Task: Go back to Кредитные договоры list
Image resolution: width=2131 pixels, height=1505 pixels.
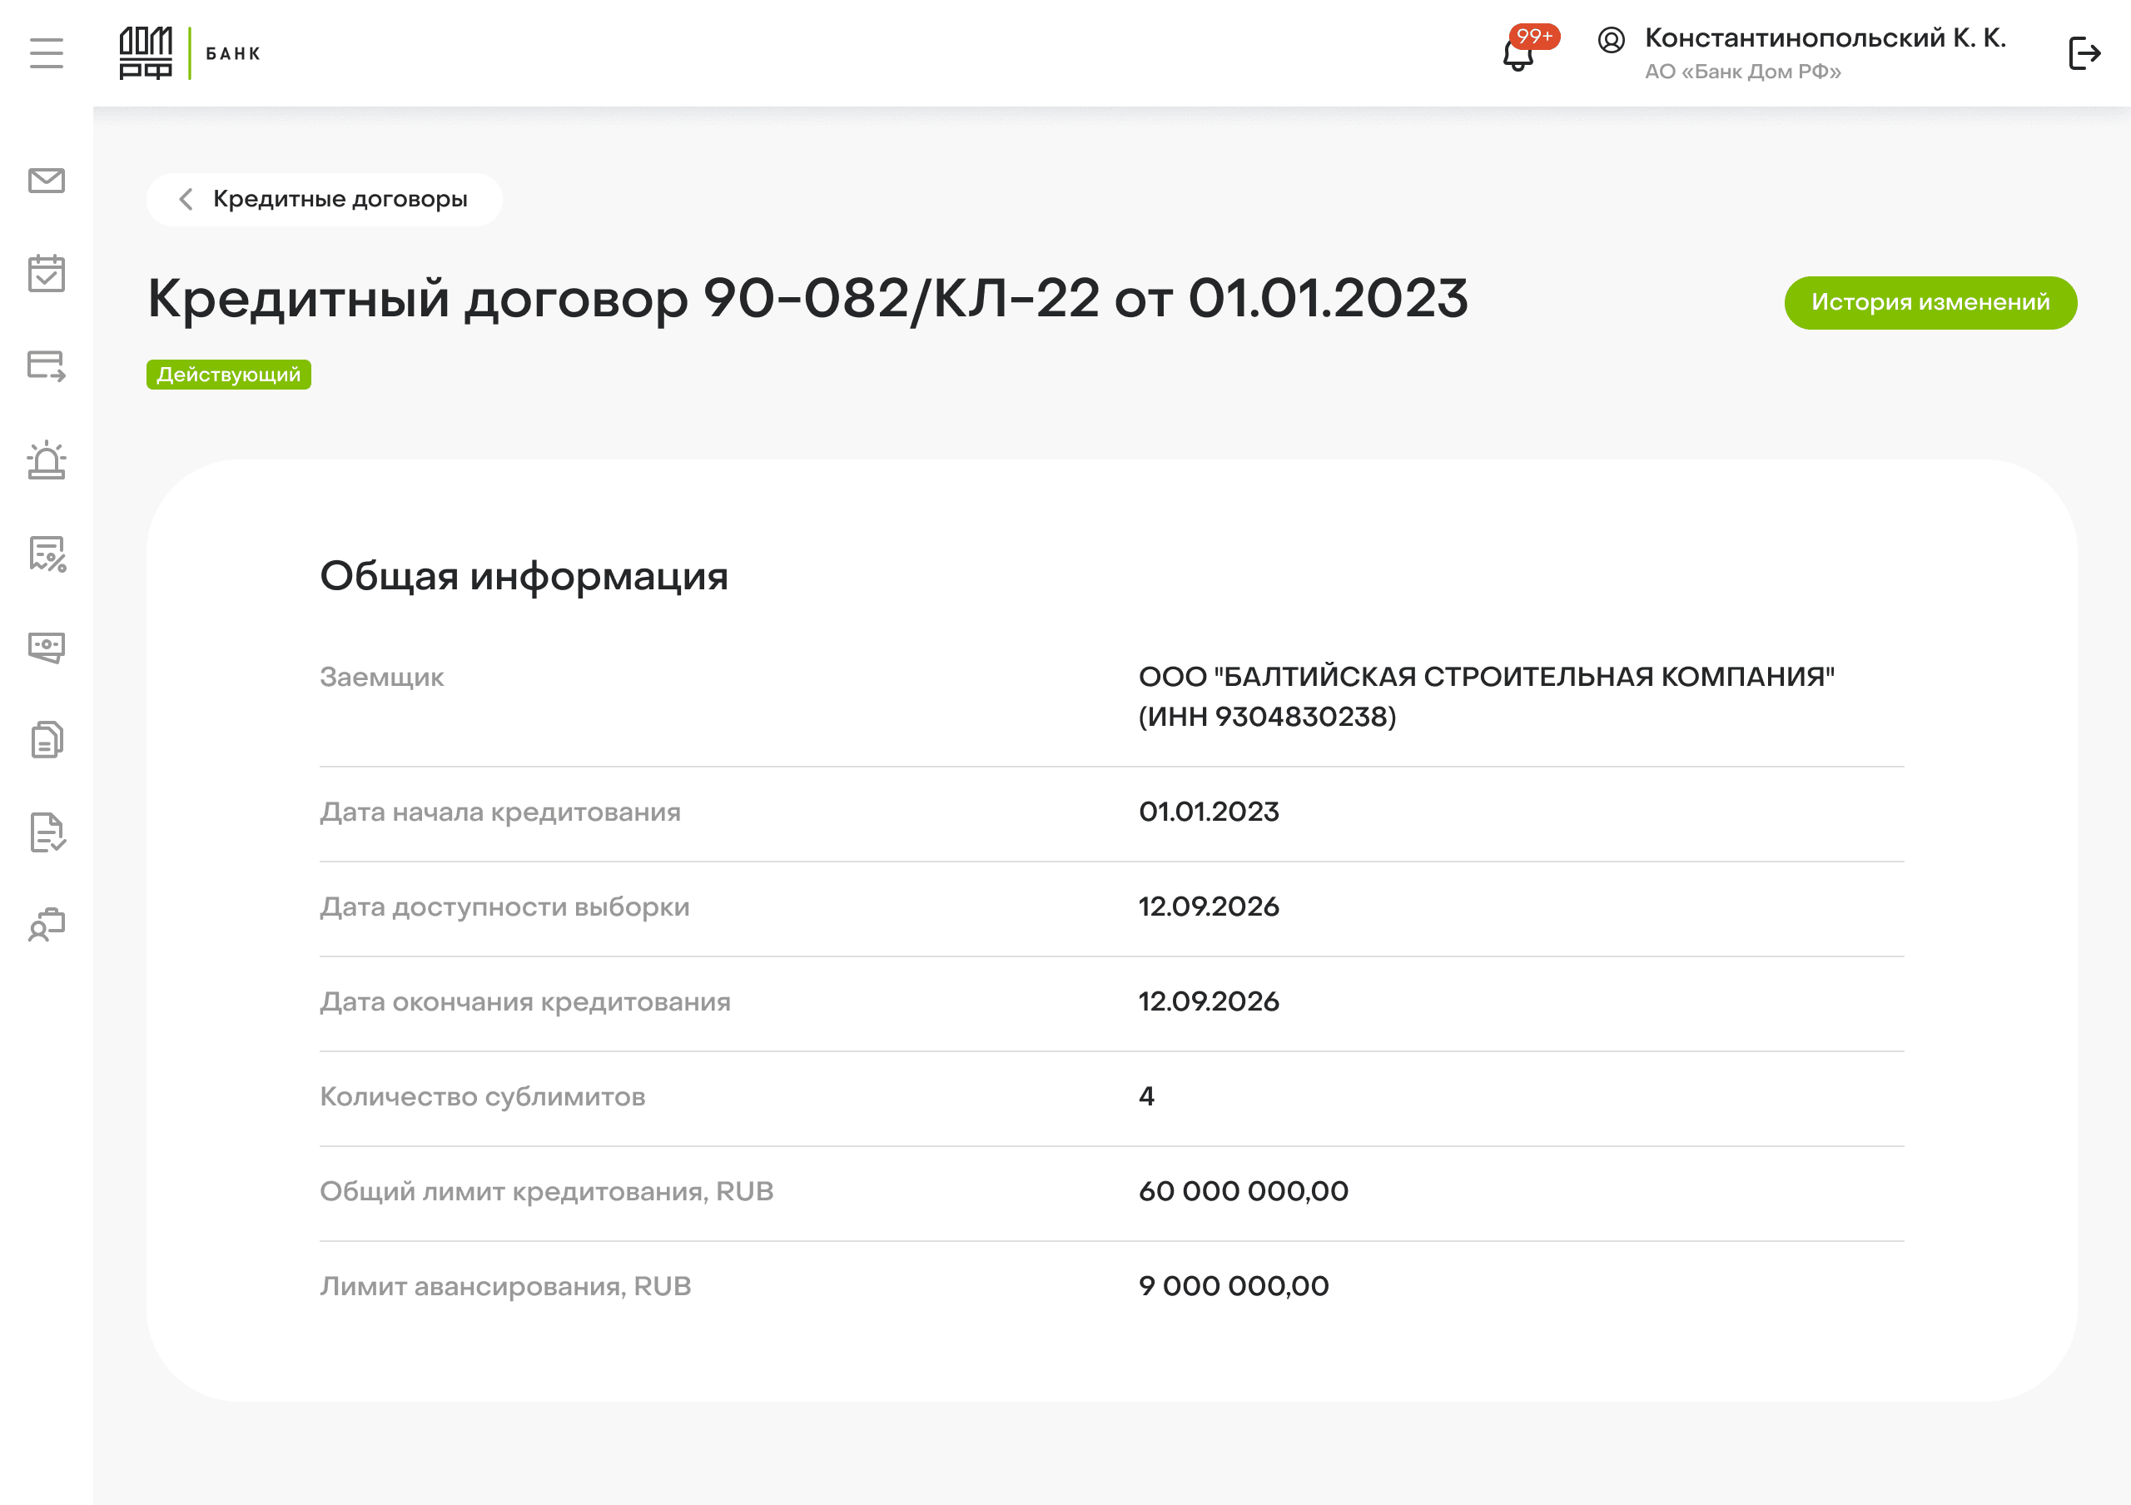Action: (340, 200)
